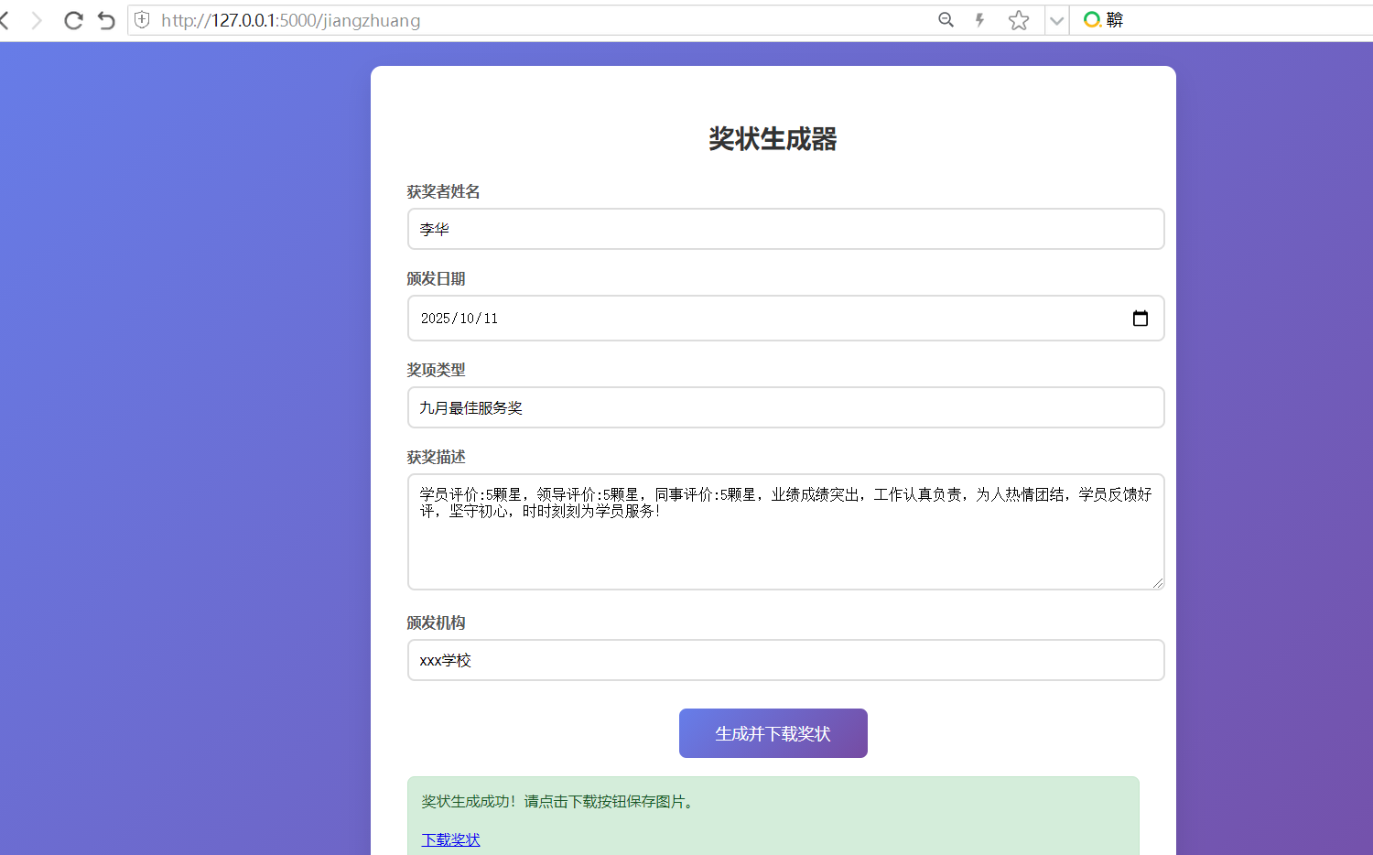Reload the page with refresh icon
1373x855 pixels.
coord(73,20)
